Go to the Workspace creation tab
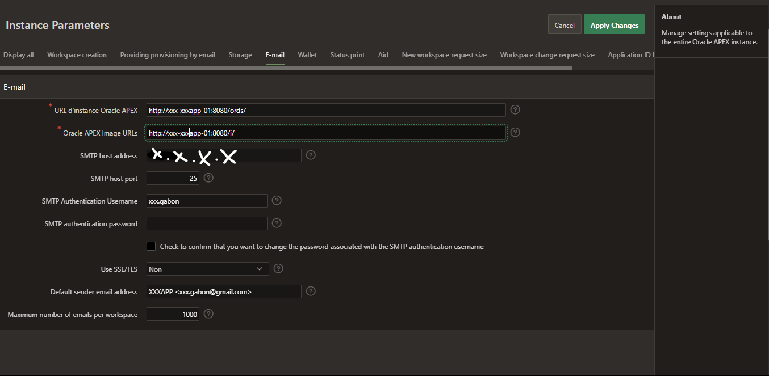This screenshot has height=376, width=769. click(x=77, y=55)
